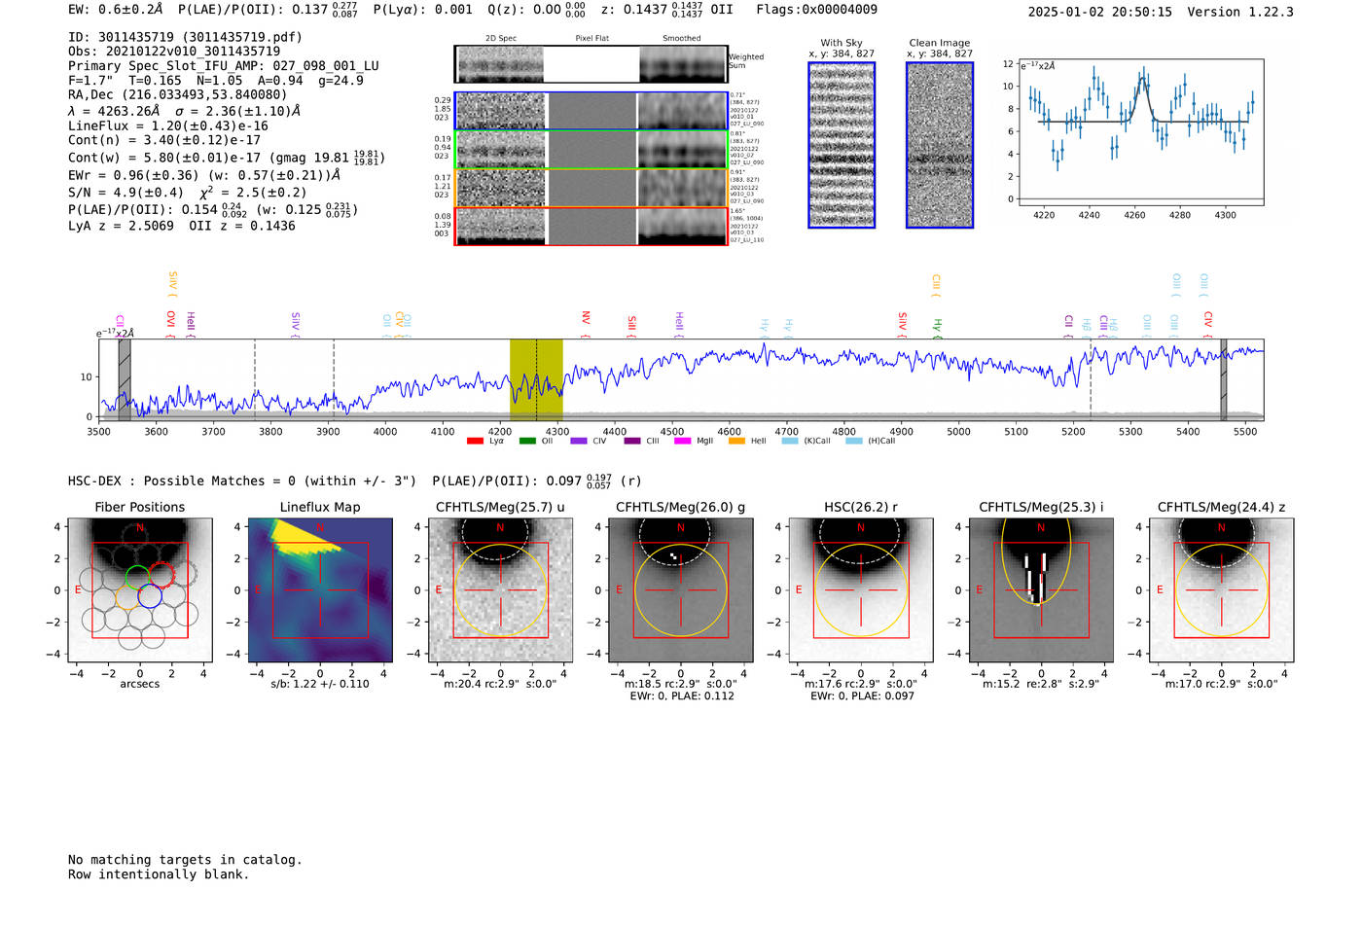This screenshot has width=1362, height=927.
Task: Click the hatched gray band near 5460 Å
Action: tap(1224, 380)
